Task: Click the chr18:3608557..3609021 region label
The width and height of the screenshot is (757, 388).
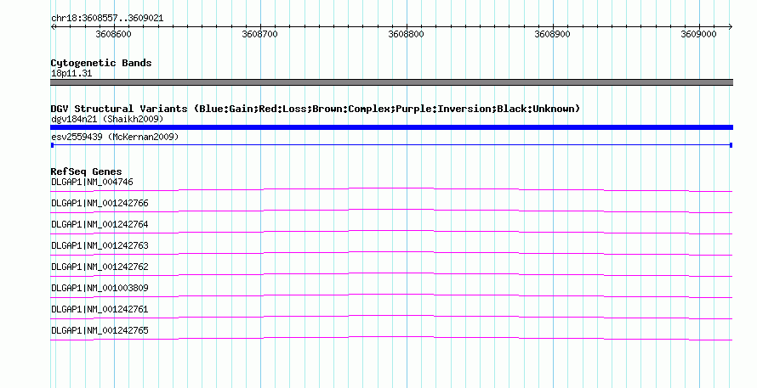Action: point(107,19)
